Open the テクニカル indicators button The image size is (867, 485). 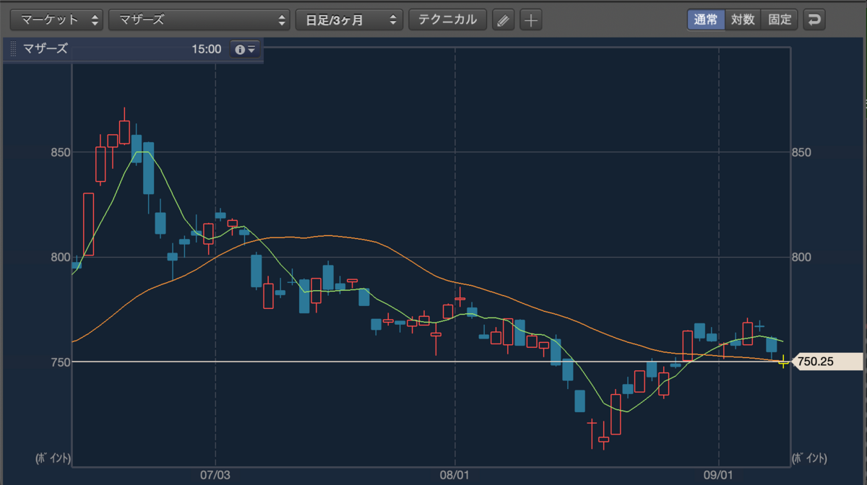point(448,19)
